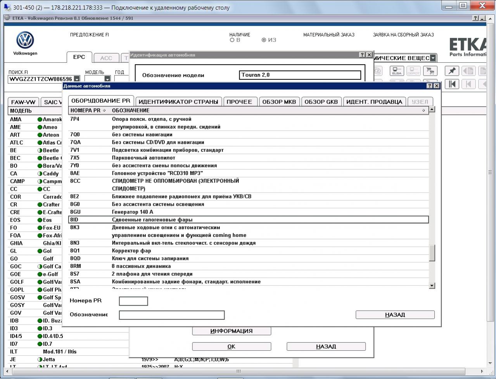Click help '?' in Данные автомобиля dialog
Viewport: 496px width, 379px height.
(430, 86)
